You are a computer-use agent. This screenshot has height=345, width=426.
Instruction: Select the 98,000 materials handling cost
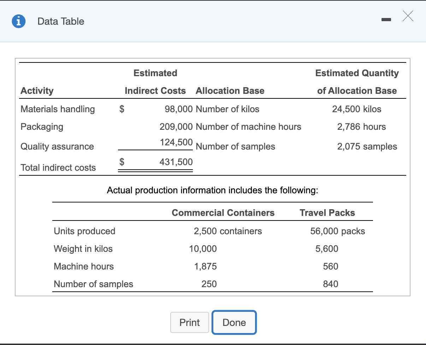tap(179, 109)
